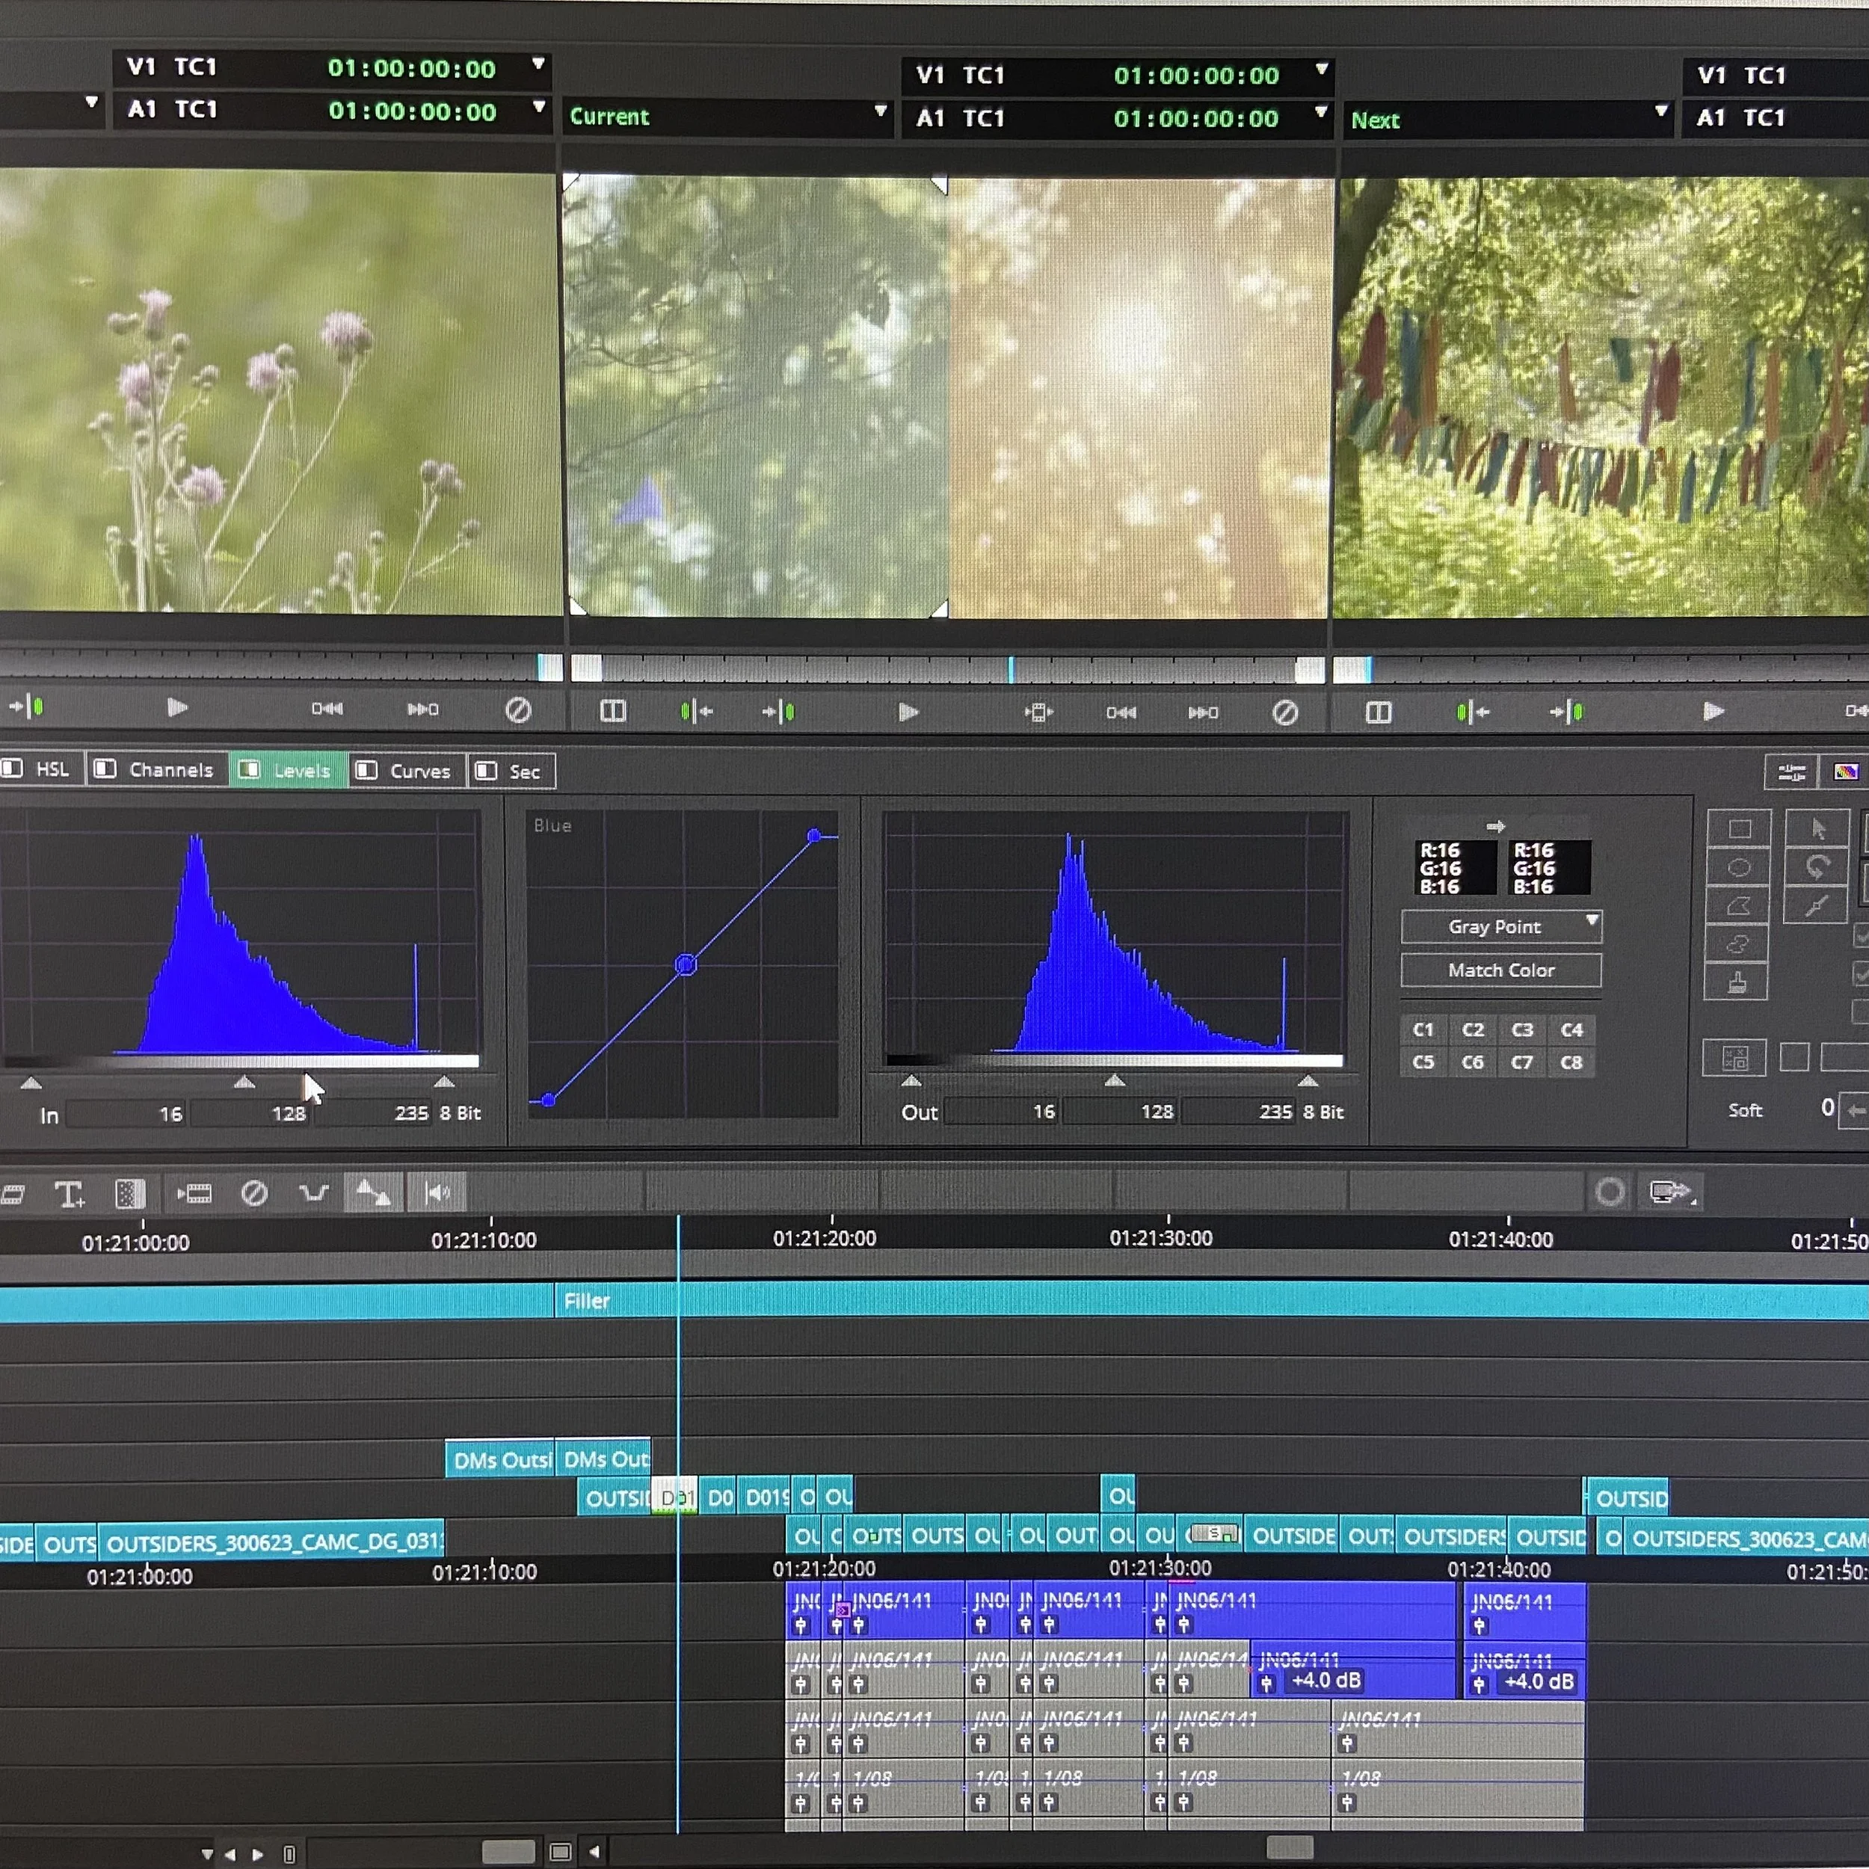Screen dimensions: 1869x1869
Task: Select the paint brush tool
Action: coord(1737,984)
